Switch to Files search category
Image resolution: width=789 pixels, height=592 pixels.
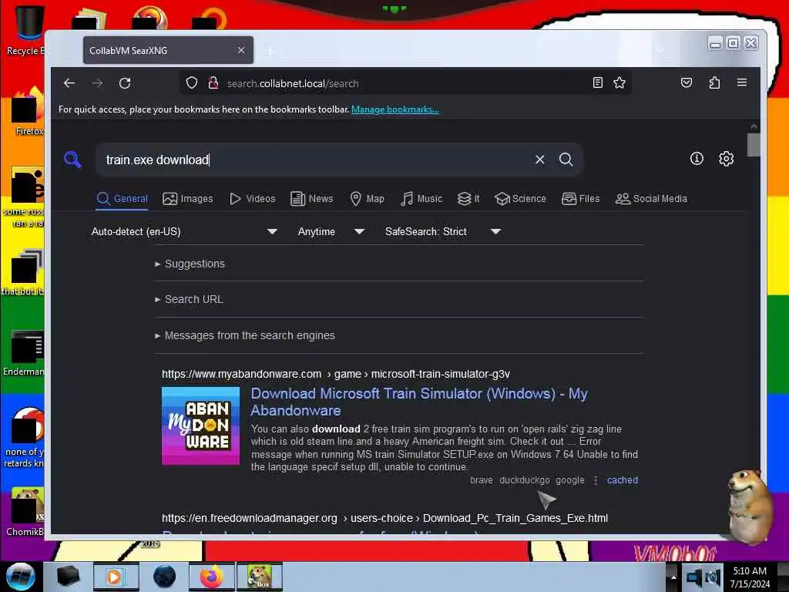[580, 199]
